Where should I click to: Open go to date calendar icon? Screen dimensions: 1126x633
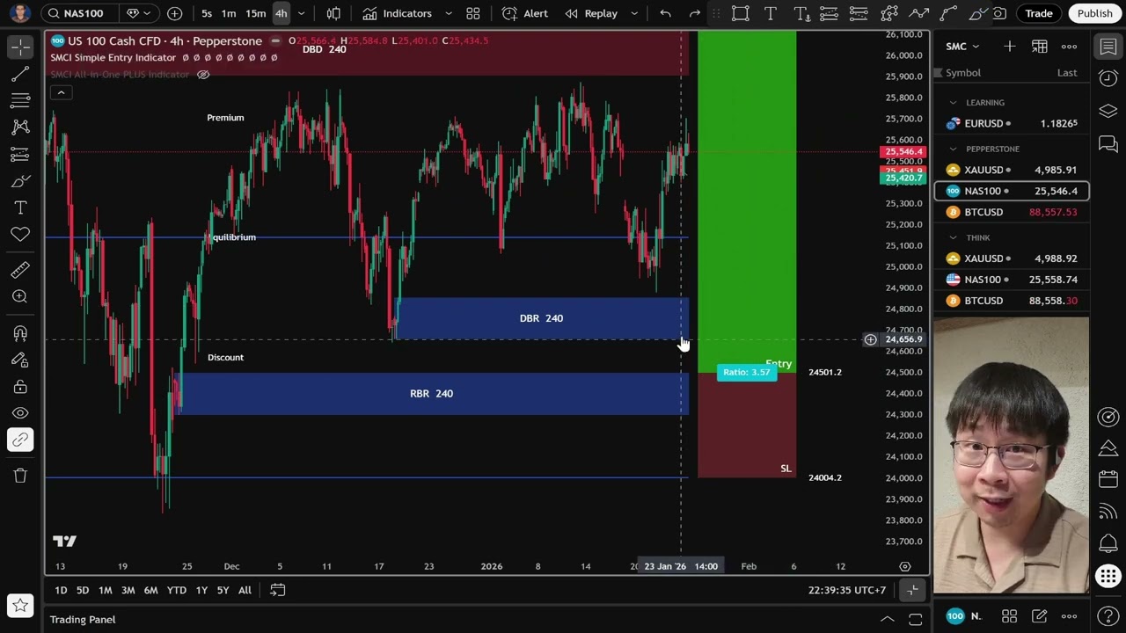coord(277,590)
